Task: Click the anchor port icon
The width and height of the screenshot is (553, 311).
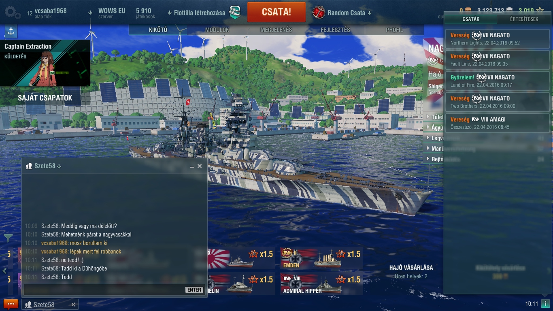Action: pos(11,31)
